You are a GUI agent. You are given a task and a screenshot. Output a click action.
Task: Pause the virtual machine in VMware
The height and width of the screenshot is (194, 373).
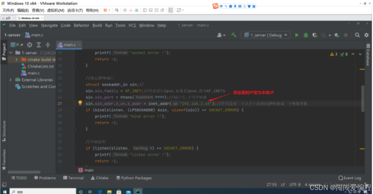105,10
